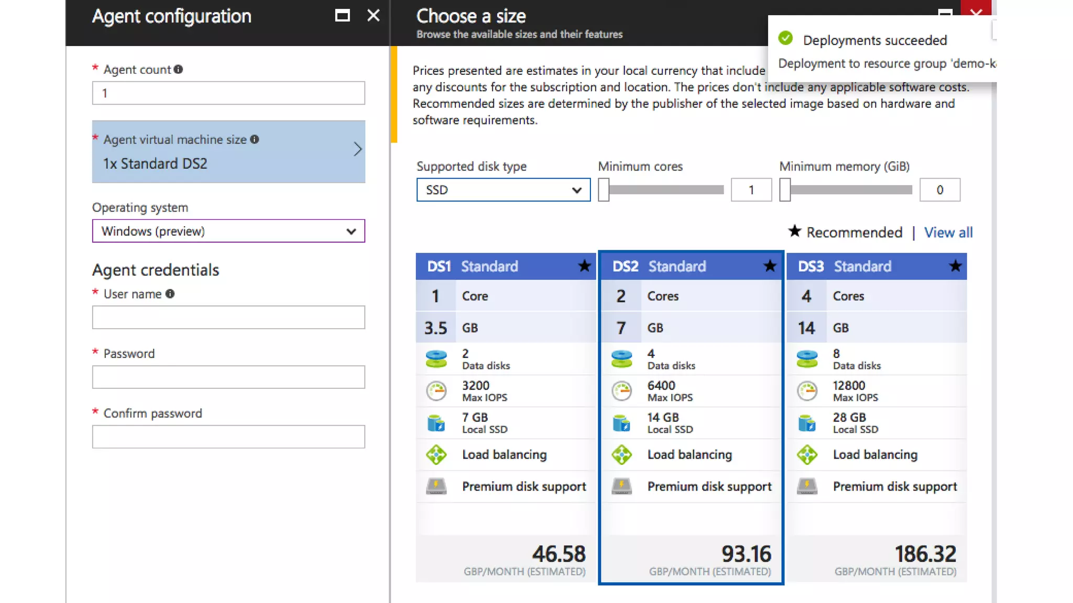Click the Recommended filter label
1073x603 pixels.
pyautogui.click(x=853, y=232)
